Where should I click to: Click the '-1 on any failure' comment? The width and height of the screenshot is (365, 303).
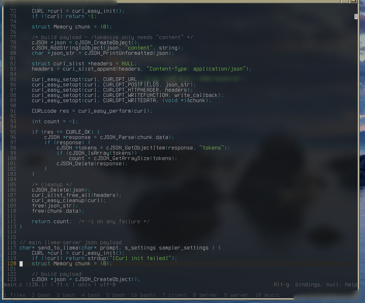[114, 222]
